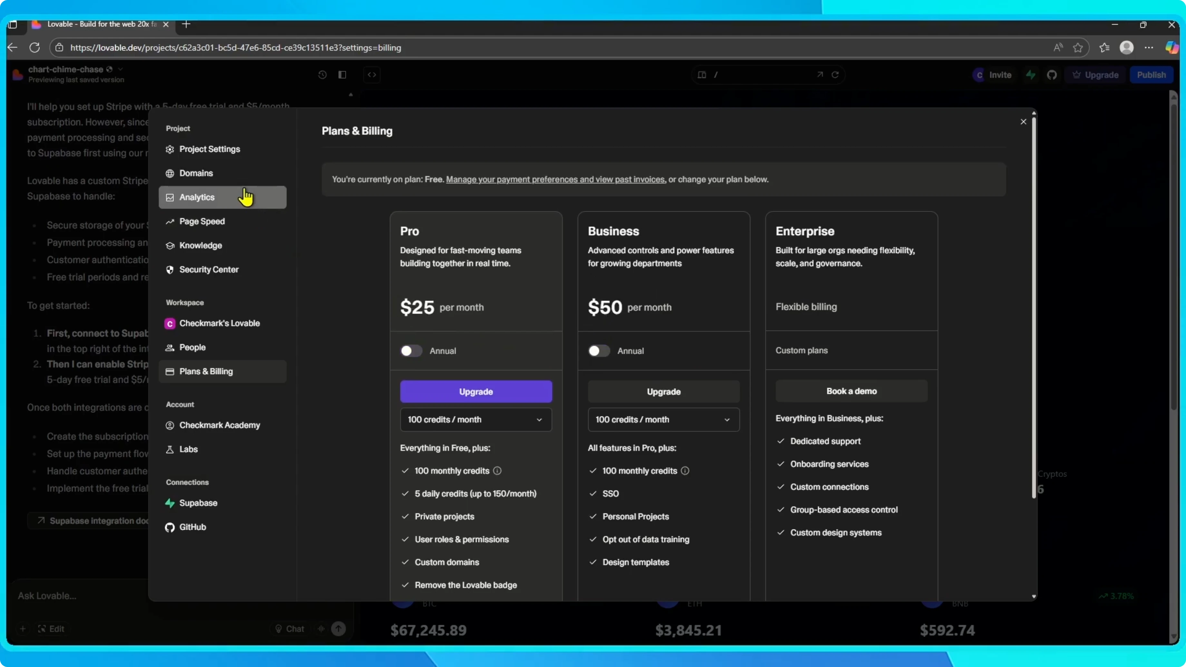1186x667 pixels.
Task: Show info for Business 100 monthly credits
Action: tap(685, 470)
